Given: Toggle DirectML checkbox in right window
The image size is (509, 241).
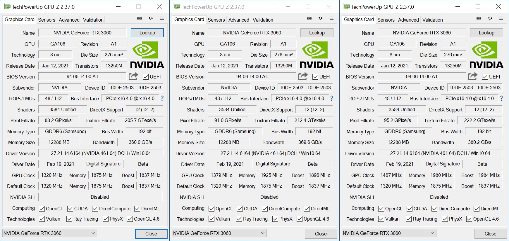Looking at the screenshot, I should [477, 209].
